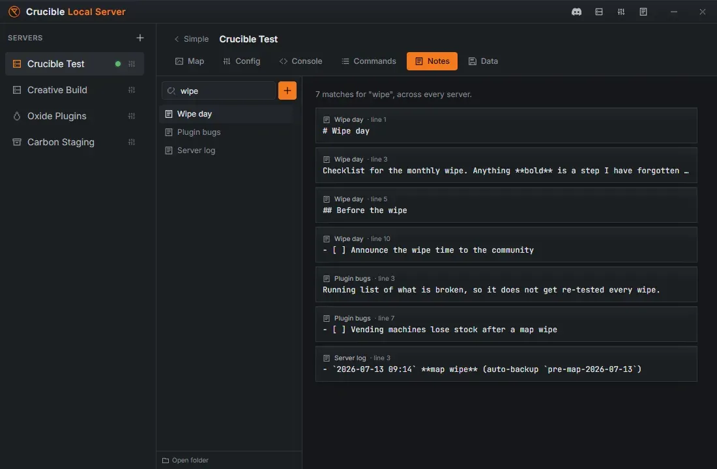Select Creative Build server
Image resolution: width=717 pixels, height=469 pixels.
(74, 90)
